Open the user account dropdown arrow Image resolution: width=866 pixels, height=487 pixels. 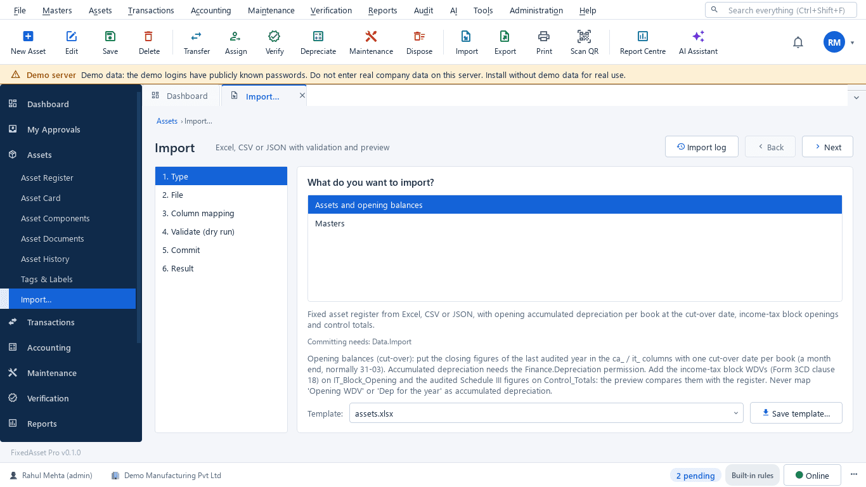(853, 43)
